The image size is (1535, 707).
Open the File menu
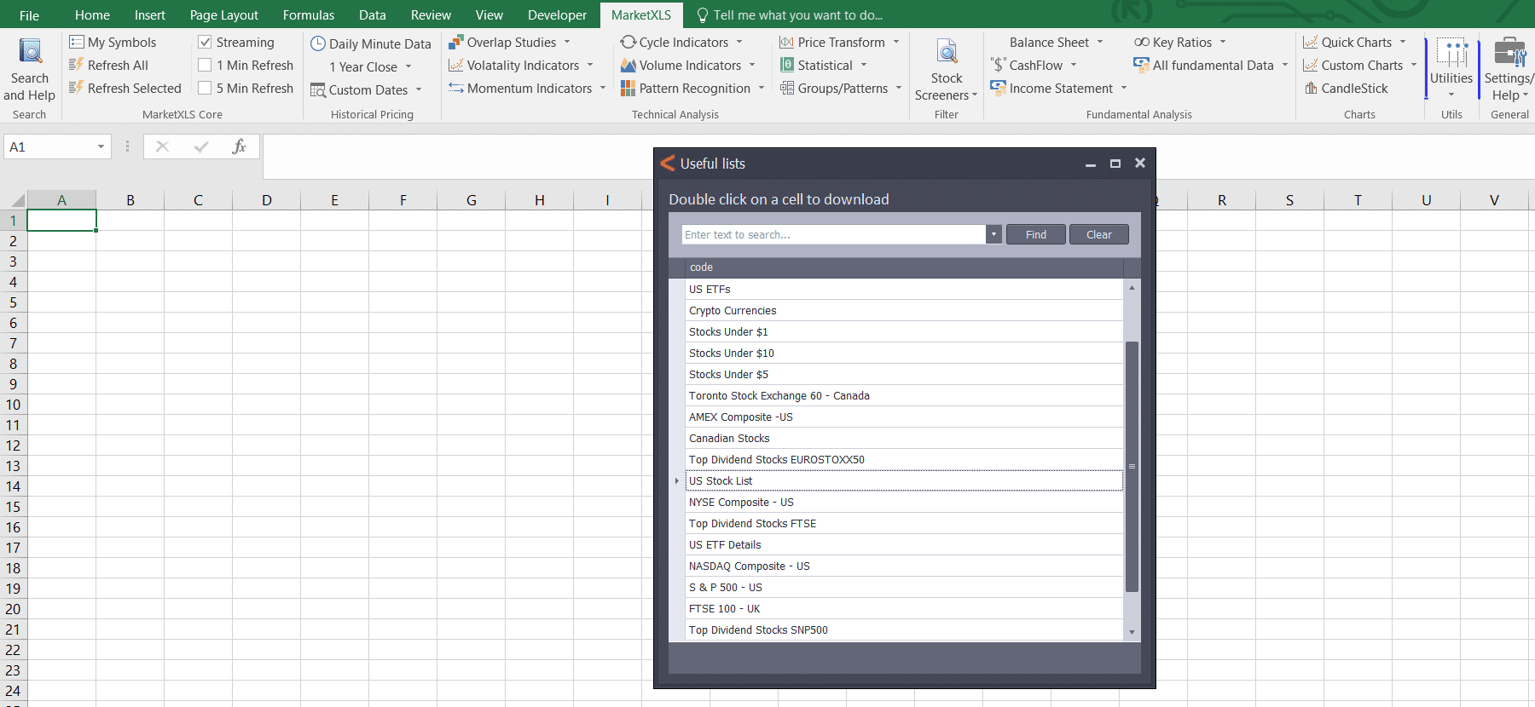pos(29,14)
